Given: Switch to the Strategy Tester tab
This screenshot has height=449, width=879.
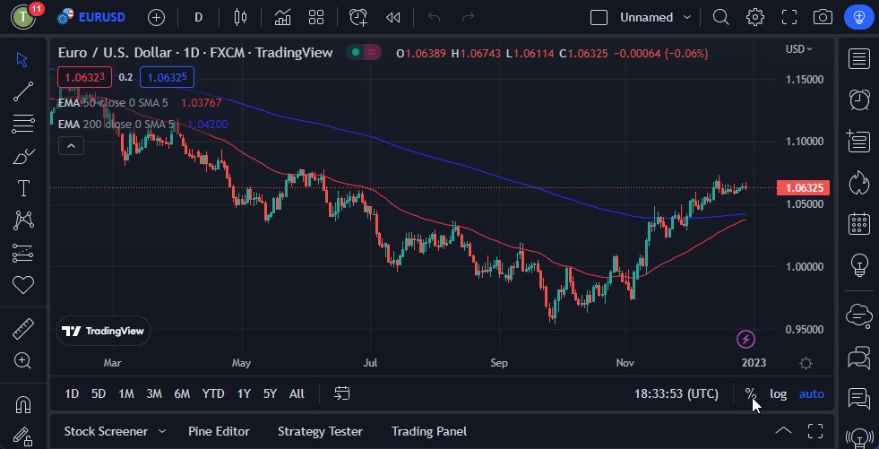Looking at the screenshot, I should point(320,431).
